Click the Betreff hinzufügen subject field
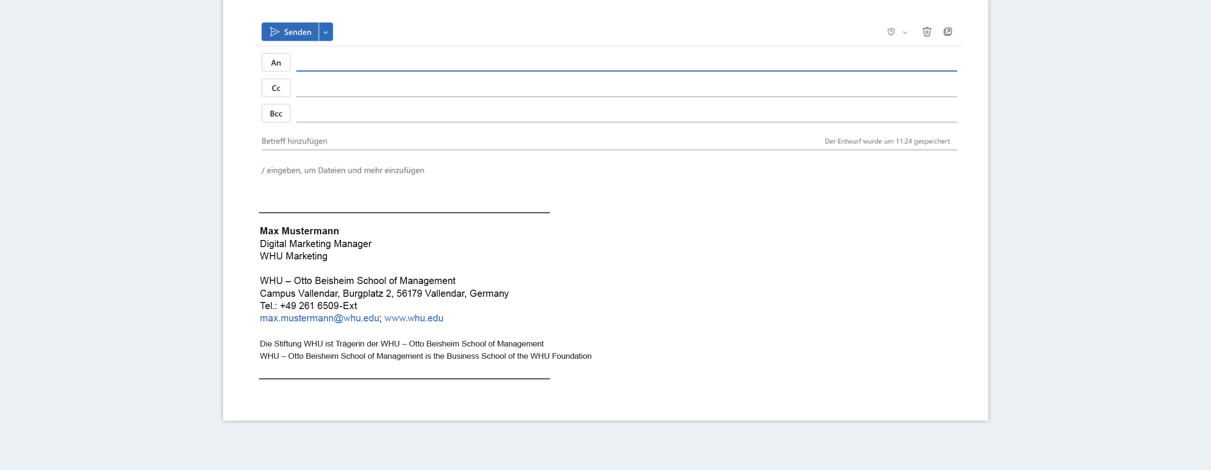Image resolution: width=1211 pixels, height=470 pixels. point(294,141)
